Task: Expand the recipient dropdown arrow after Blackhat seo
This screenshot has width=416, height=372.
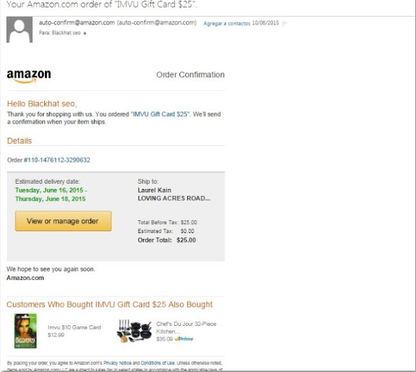Action: (x=84, y=33)
